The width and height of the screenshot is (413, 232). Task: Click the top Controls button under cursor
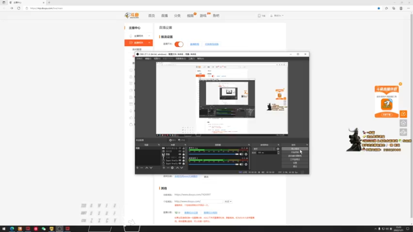(x=295, y=149)
